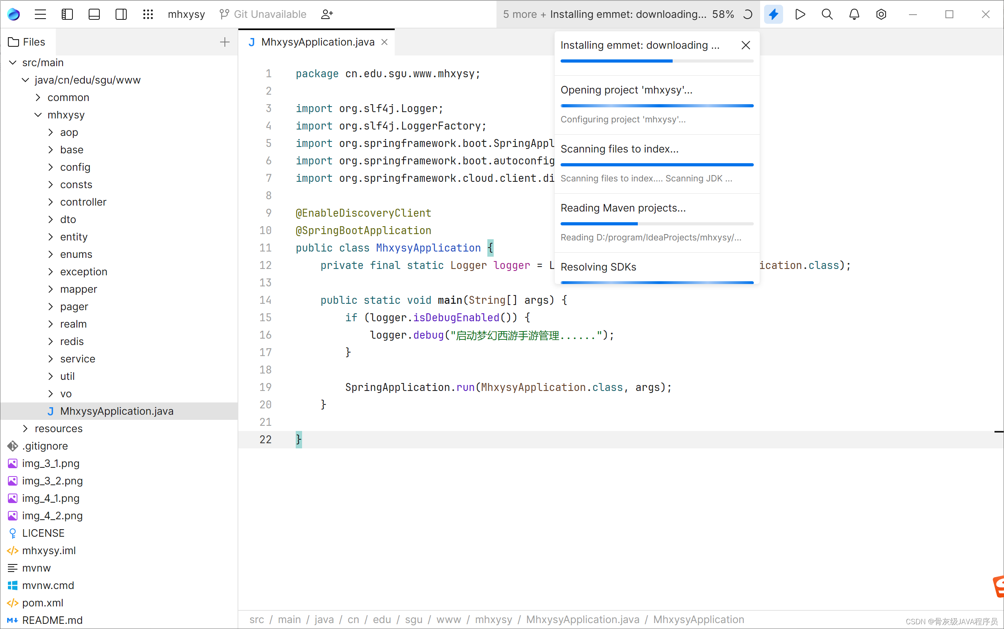Select the pom.xml file in tree
This screenshot has height=629, width=1004.
click(x=42, y=603)
